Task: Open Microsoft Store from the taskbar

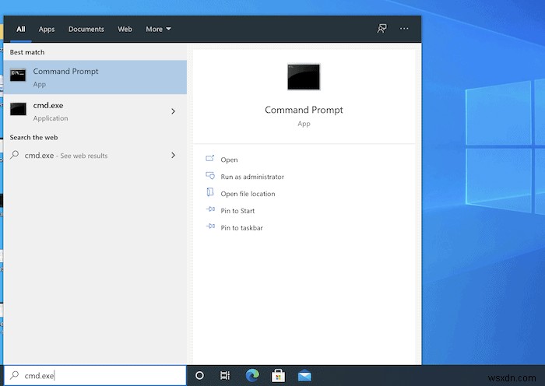Action: pos(277,375)
